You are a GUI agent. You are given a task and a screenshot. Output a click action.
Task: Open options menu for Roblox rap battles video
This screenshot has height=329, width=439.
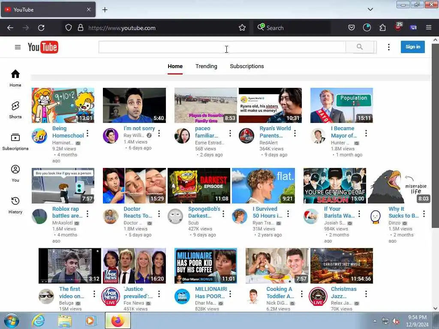87,214
